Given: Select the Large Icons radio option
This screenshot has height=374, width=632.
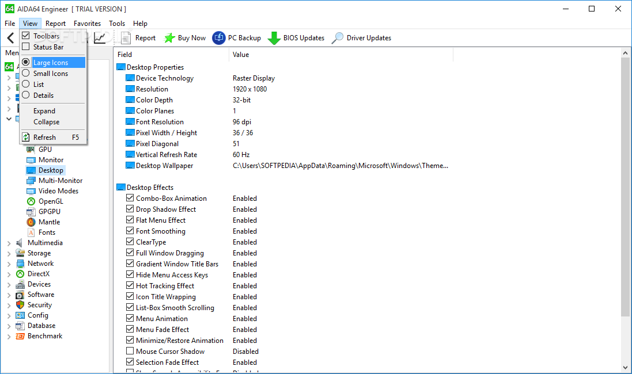Looking at the screenshot, I should [x=26, y=62].
